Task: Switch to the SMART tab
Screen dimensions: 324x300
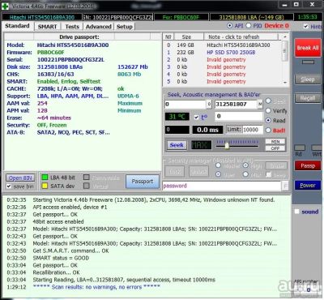Action: coord(47,27)
